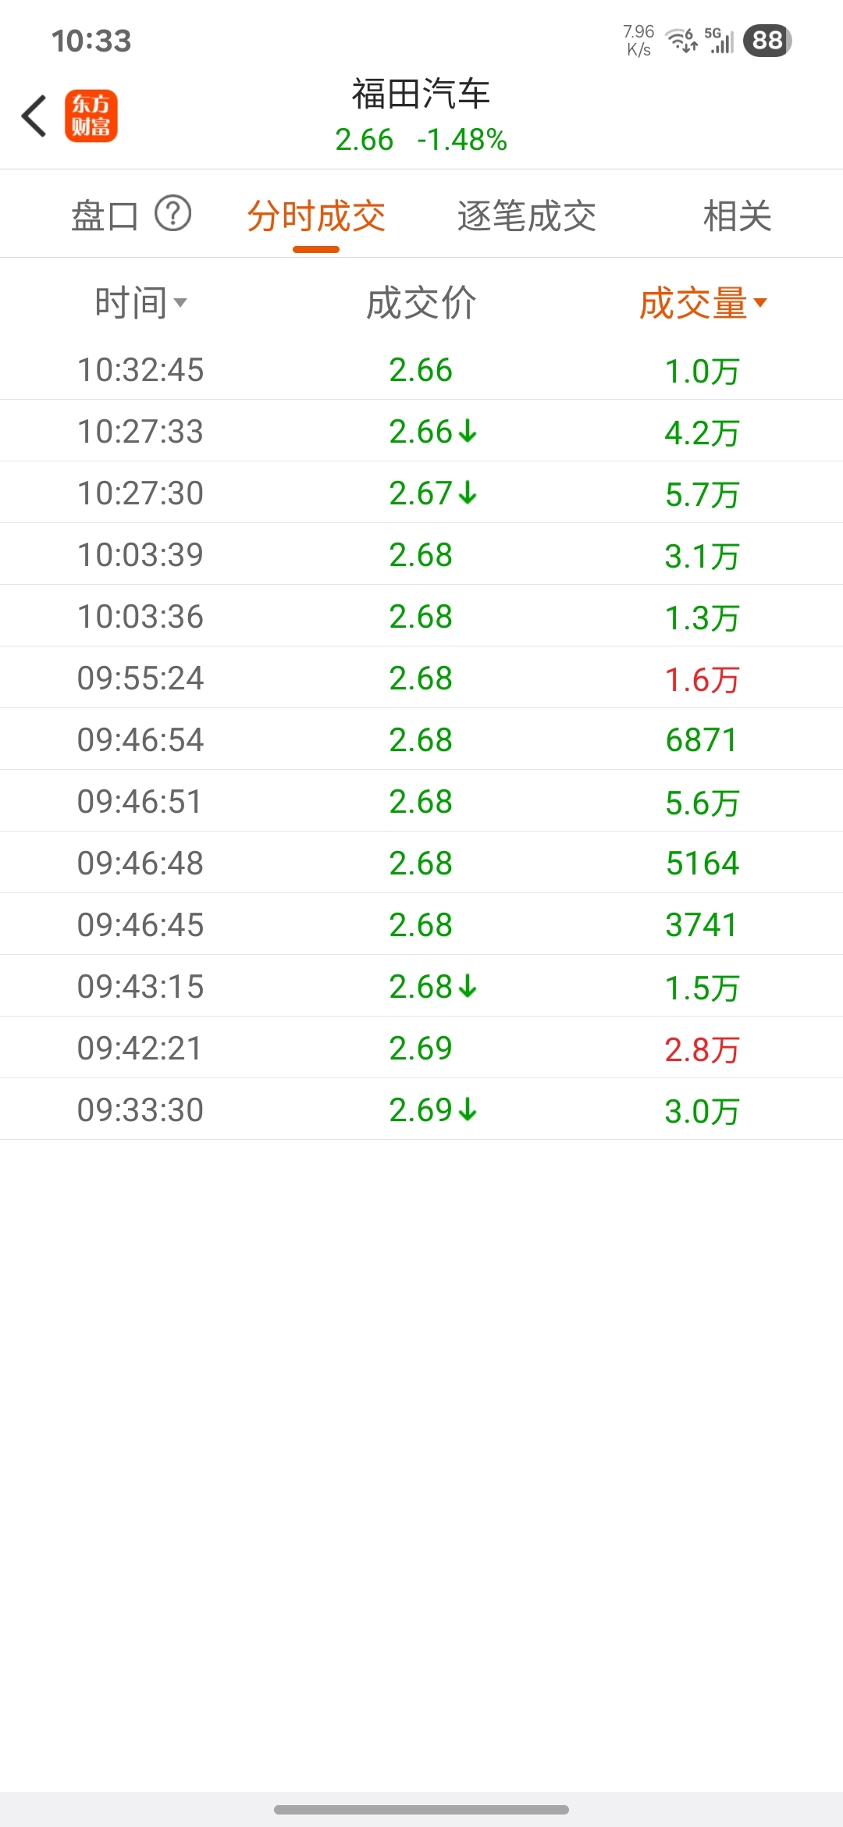Select the row at time 09:43:15

[x=421, y=986]
